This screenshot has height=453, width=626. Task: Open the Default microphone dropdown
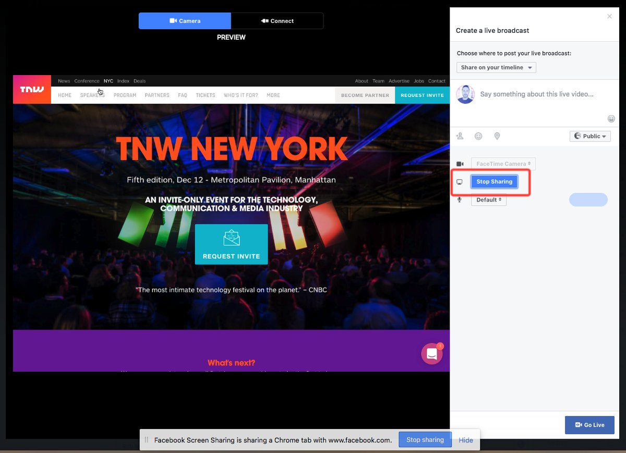[488, 199]
